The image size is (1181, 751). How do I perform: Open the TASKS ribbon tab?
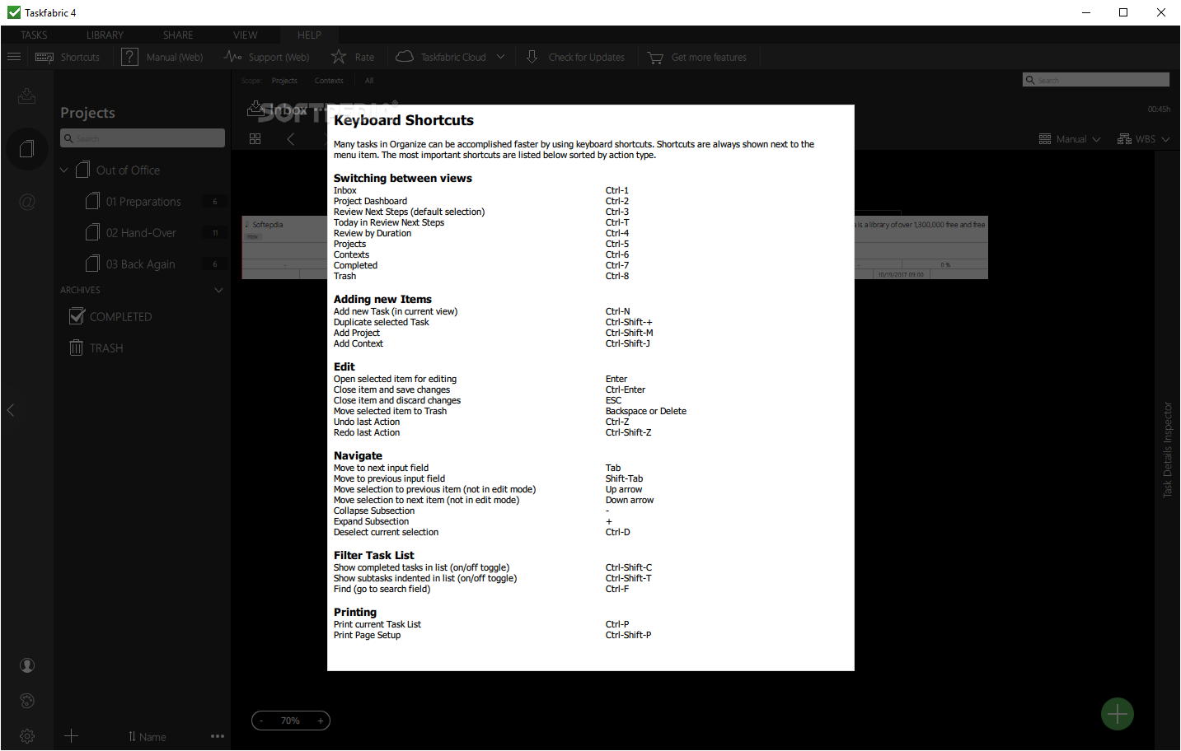tap(34, 35)
